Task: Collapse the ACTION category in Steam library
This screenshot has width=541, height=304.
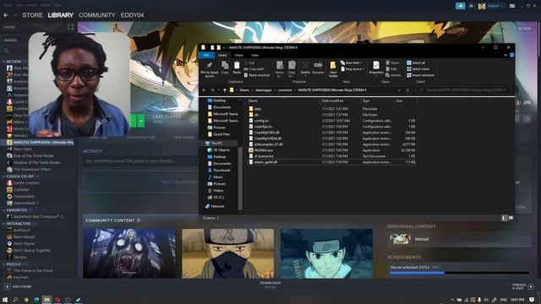Action: click(3, 62)
